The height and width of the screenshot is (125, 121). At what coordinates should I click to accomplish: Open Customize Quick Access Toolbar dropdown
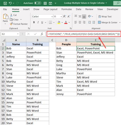point(55,3)
